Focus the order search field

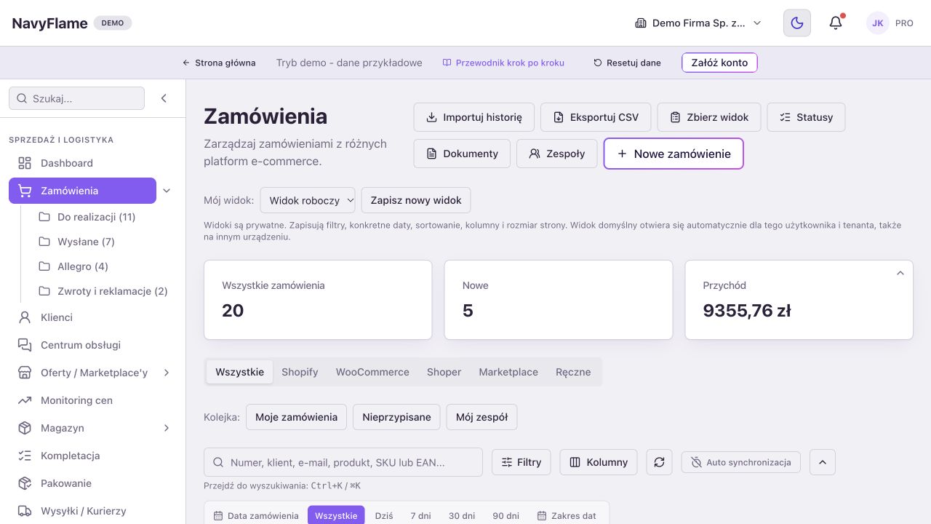pos(343,462)
